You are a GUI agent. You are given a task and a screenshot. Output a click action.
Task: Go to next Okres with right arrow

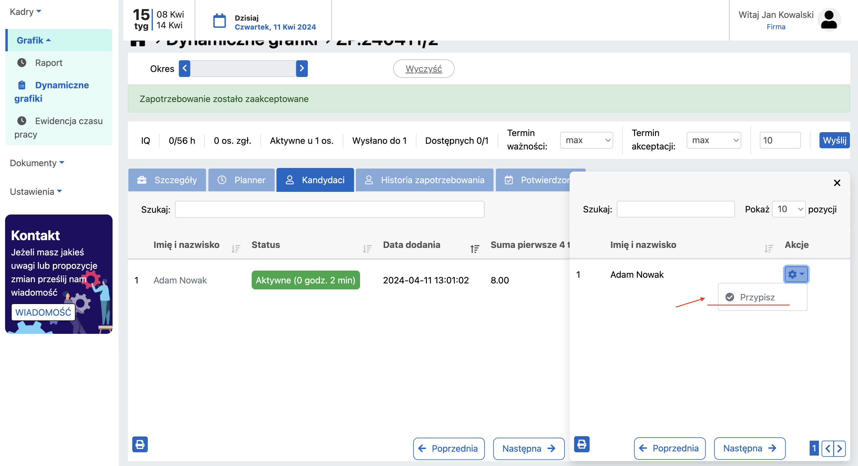302,69
